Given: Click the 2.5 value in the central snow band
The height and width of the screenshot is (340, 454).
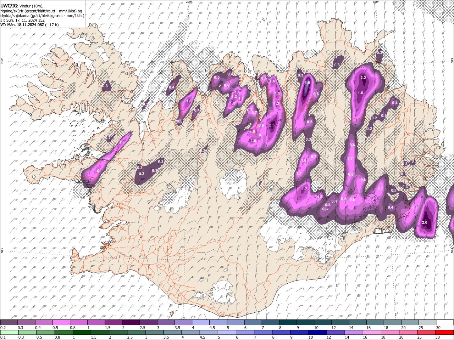Looking at the screenshot, I should tap(272, 125).
